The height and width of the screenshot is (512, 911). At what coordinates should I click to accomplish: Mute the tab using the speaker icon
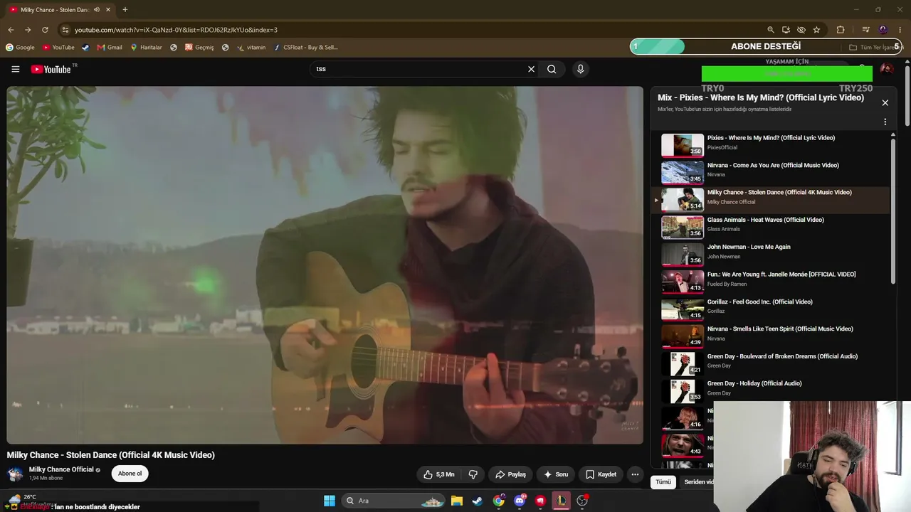coord(97,10)
